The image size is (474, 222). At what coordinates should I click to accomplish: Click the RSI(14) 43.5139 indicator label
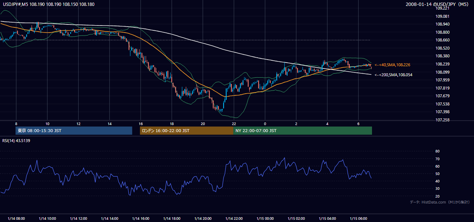(x=16, y=141)
